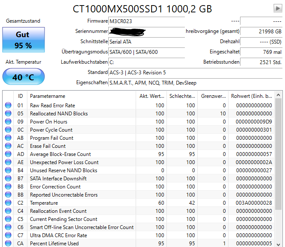The height and width of the screenshot is (247, 285).
Task: Click the status icon for Error Correction Count
Action: (8, 186)
